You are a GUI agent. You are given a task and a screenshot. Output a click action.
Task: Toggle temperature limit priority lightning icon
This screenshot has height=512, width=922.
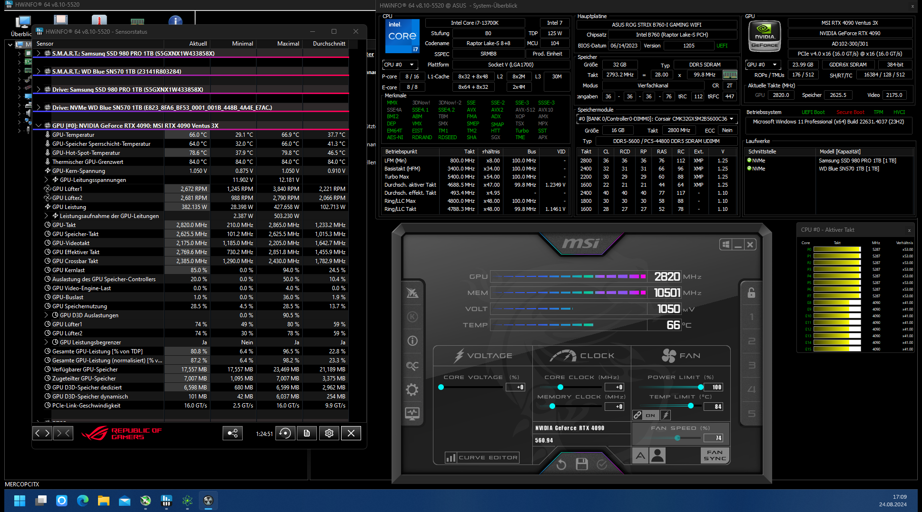666,415
